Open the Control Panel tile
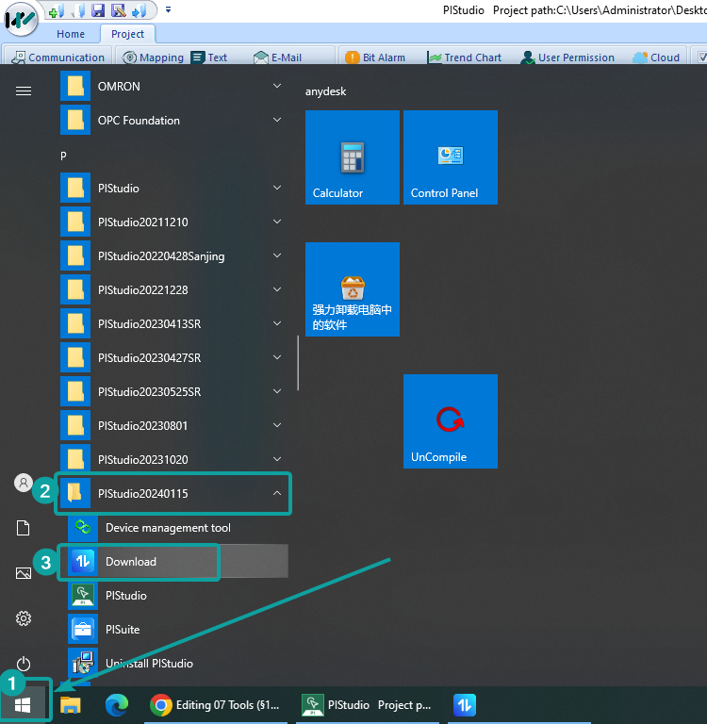The image size is (707, 724). 450,157
